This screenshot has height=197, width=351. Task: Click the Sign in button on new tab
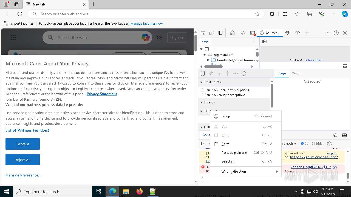tap(177, 37)
